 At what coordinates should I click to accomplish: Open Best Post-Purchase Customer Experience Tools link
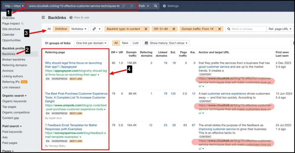pos(76,97)
